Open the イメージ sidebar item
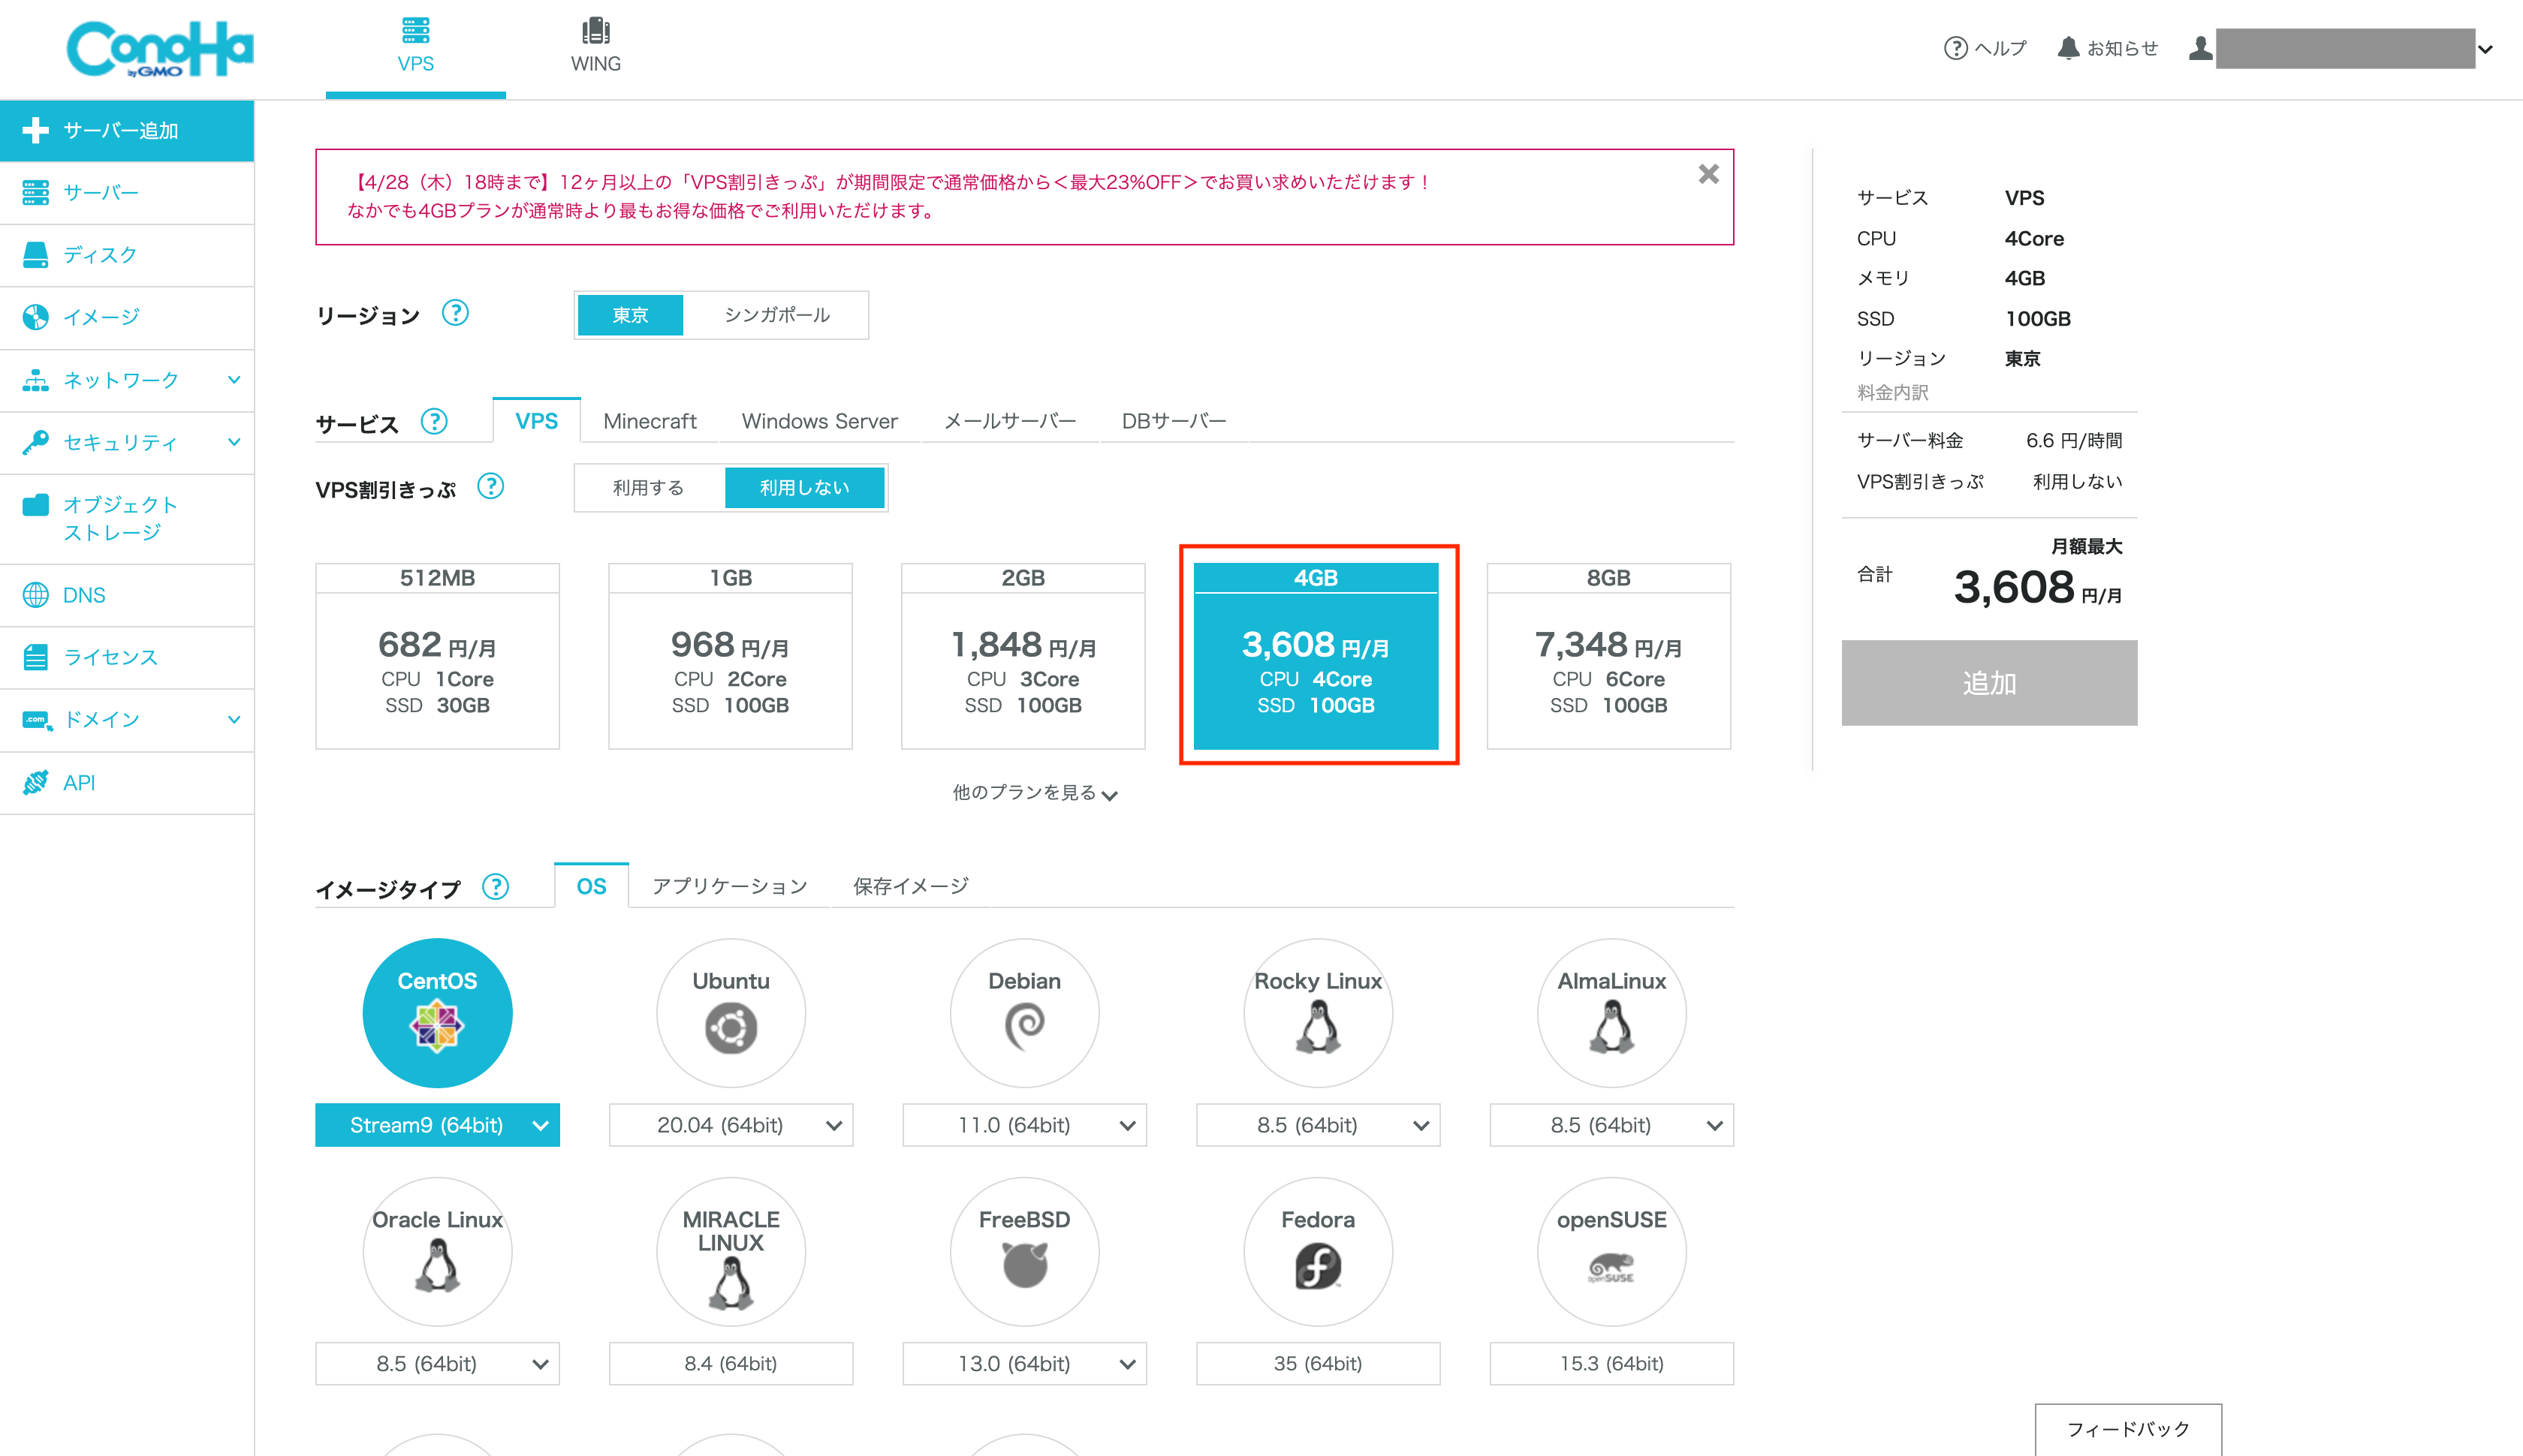The height and width of the screenshot is (1456, 2523). (127, 318)
